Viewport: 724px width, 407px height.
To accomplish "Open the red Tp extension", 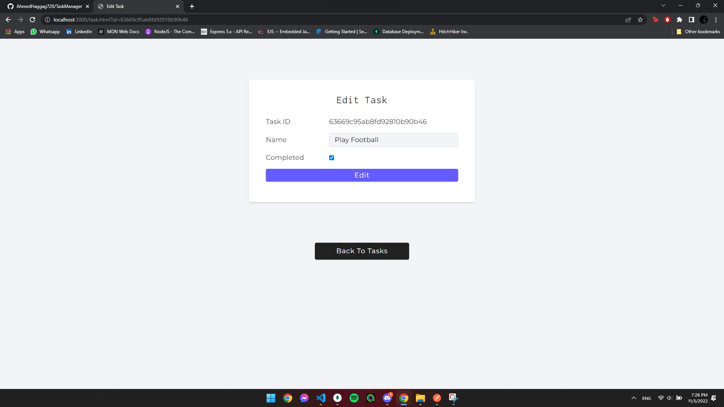I will click(655, 20).
